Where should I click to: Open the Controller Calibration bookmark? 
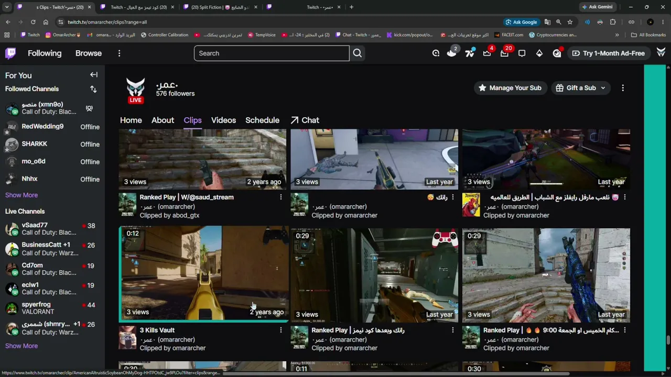click(x=164, y=35)
